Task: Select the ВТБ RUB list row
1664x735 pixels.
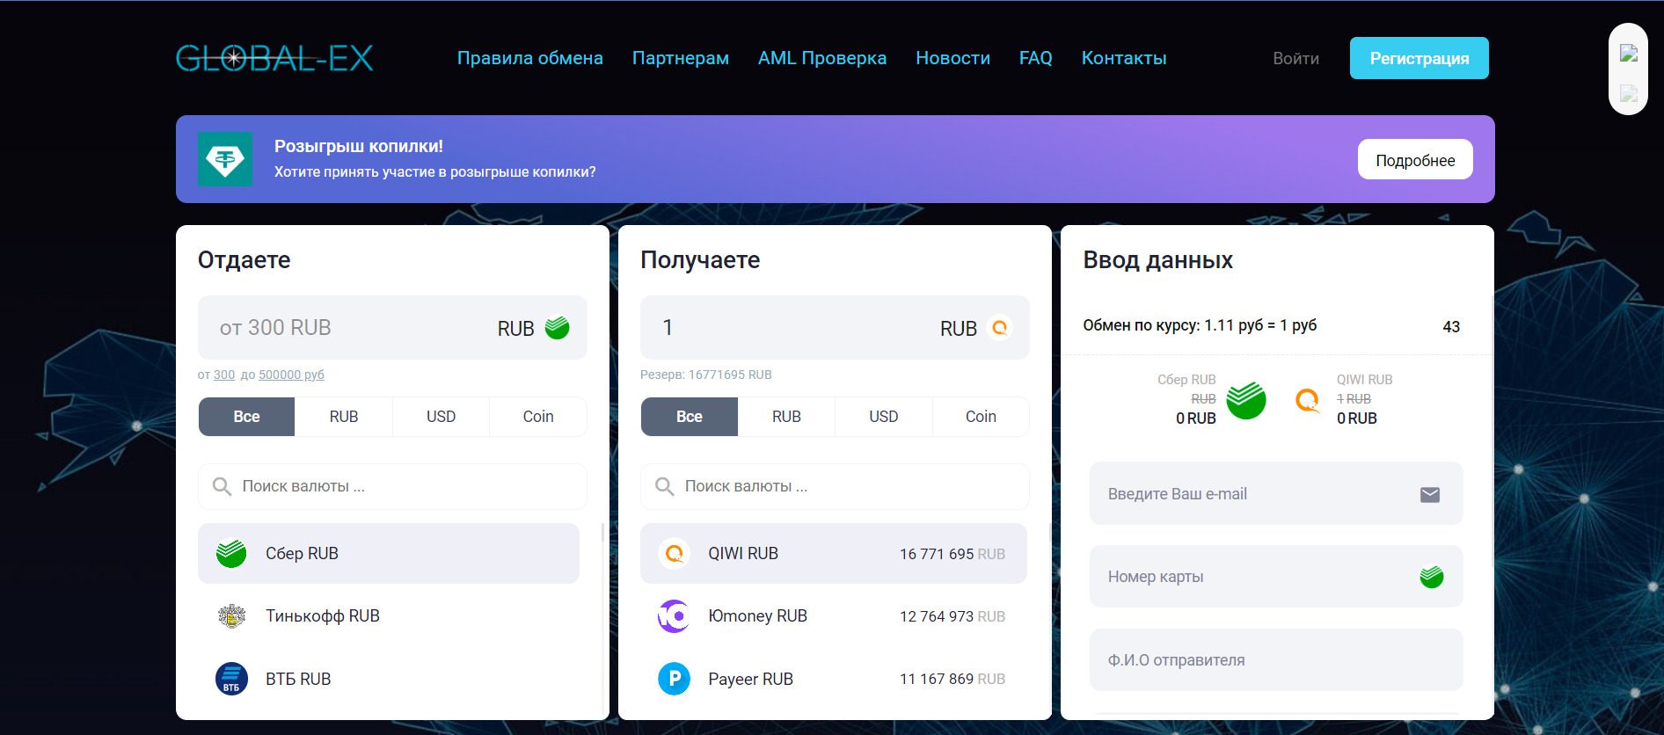Action: [x=389, y=679]
